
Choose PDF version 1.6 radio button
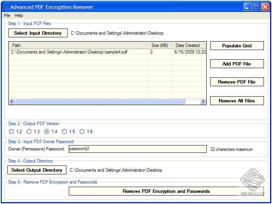point(82,132)
